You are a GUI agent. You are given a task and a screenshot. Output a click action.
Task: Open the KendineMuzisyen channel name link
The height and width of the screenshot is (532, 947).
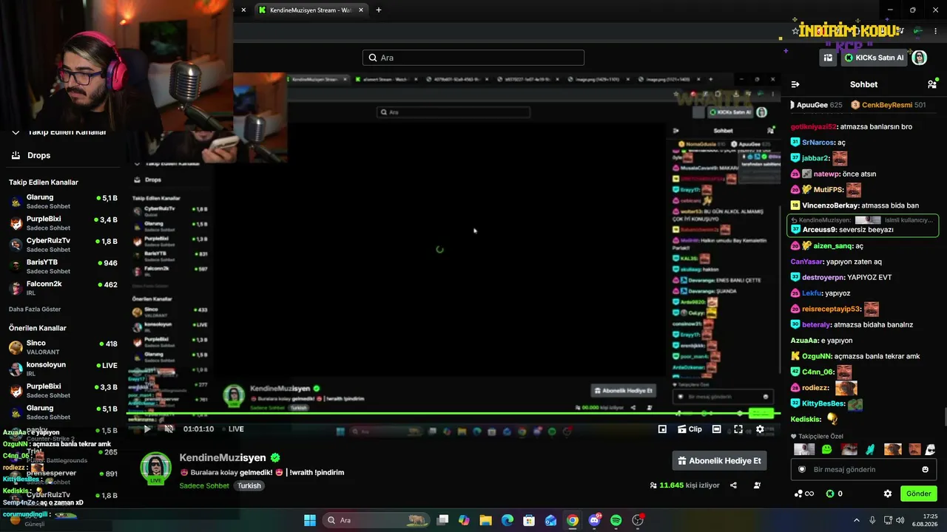tap(223, 458)
